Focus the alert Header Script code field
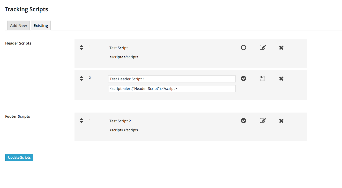Screen dimensions: 342x188 172,88
